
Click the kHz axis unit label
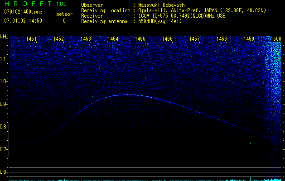(5, 36)
